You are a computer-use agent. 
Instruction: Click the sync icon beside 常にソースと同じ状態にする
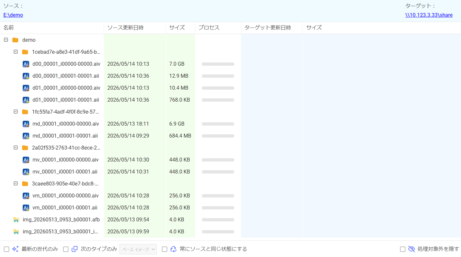[x=173, y=249]
